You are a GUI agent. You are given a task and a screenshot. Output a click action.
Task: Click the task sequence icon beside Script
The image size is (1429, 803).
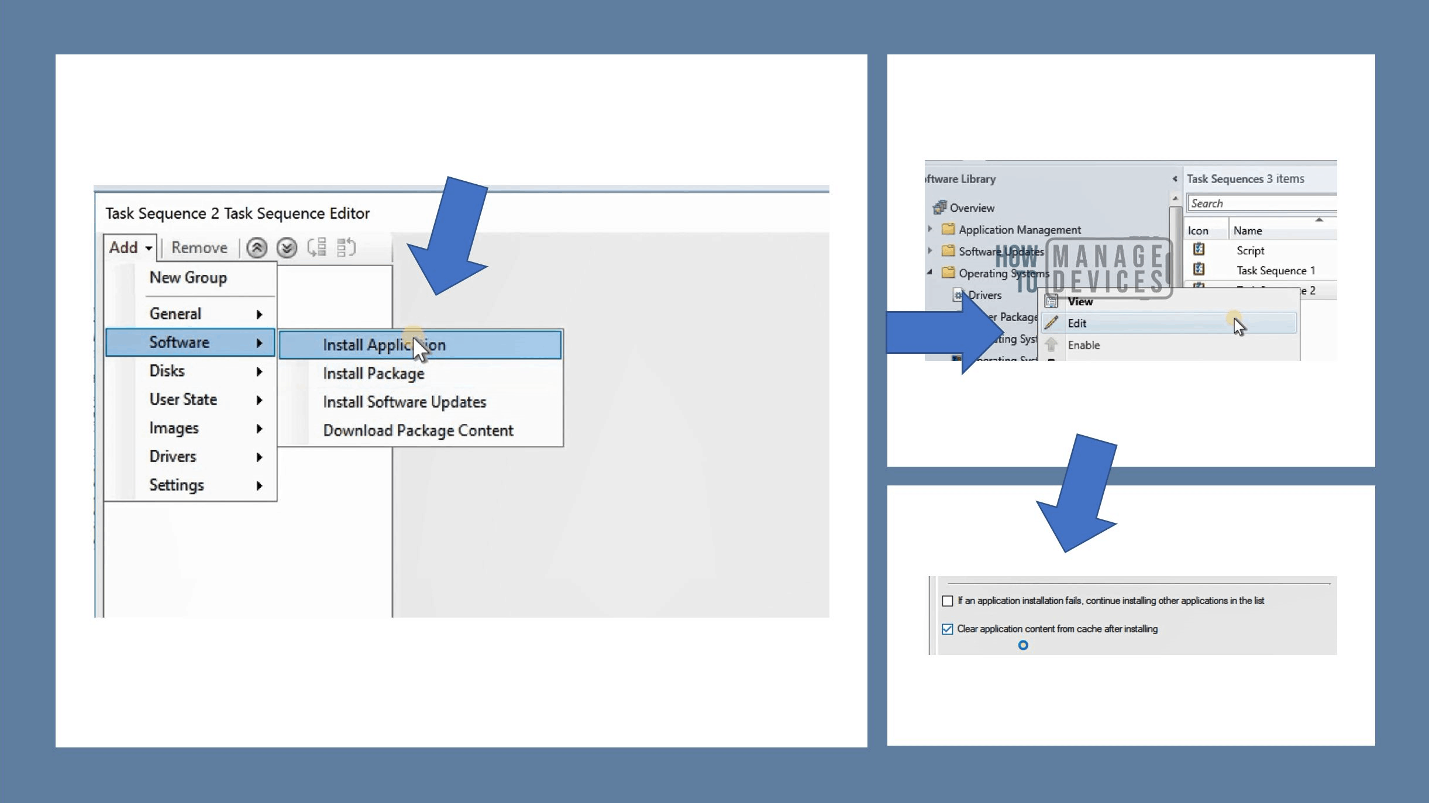(x=1199, y=250)
